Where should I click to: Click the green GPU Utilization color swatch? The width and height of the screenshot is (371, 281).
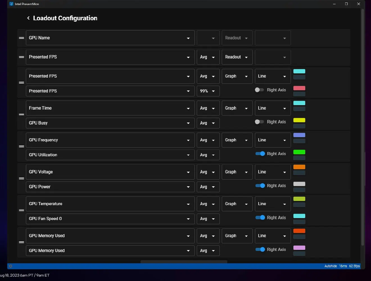click(299, 152)
